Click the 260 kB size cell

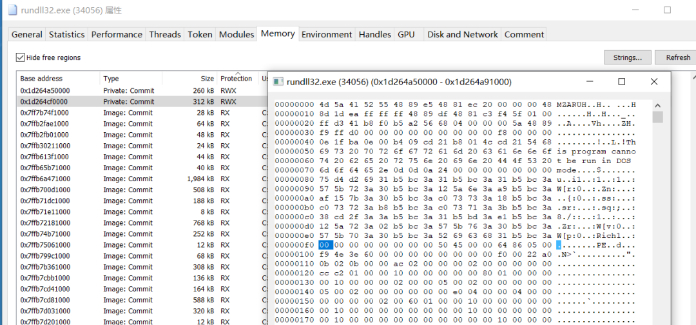tap(204, 90)
